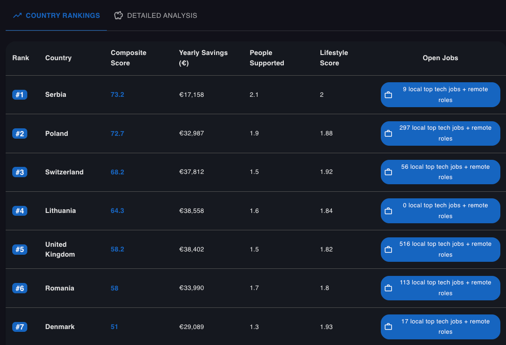Select the Serbia country name

click(x=56, y=94)
